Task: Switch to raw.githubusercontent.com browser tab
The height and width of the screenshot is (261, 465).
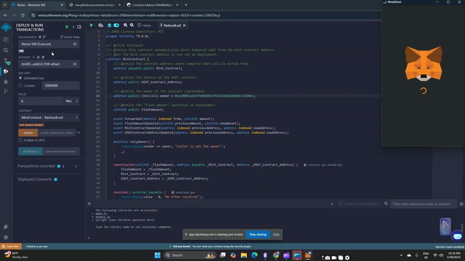Action: coord(95,5)
